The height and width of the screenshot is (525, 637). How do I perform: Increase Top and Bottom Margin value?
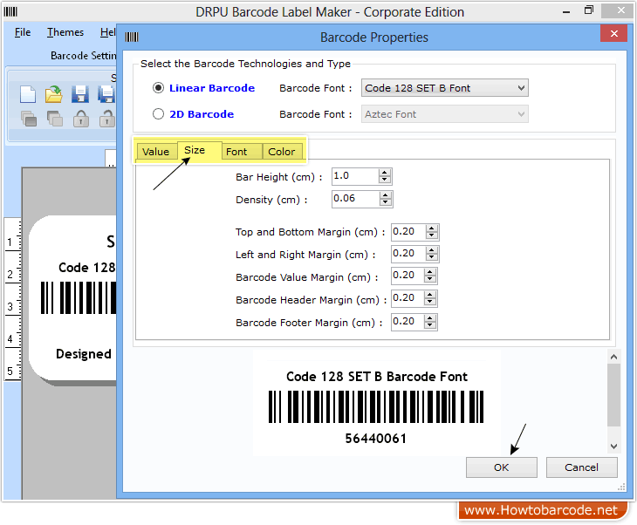431,228
